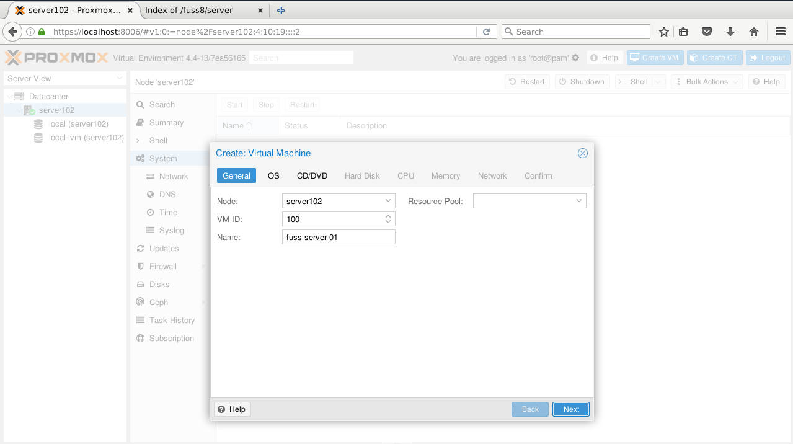This screenshot has height=444, width=793.
Task: Click the Logout button
Action: tap(768, 58)
